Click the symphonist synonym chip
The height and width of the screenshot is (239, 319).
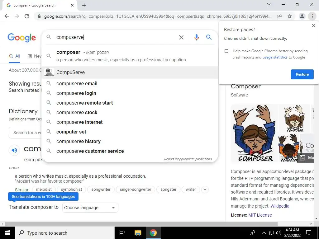coord(71,190)
